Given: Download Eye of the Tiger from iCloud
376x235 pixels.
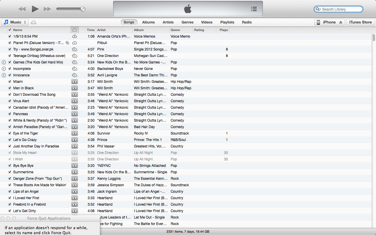Looking at the screenshot, I should click(74, 133).
